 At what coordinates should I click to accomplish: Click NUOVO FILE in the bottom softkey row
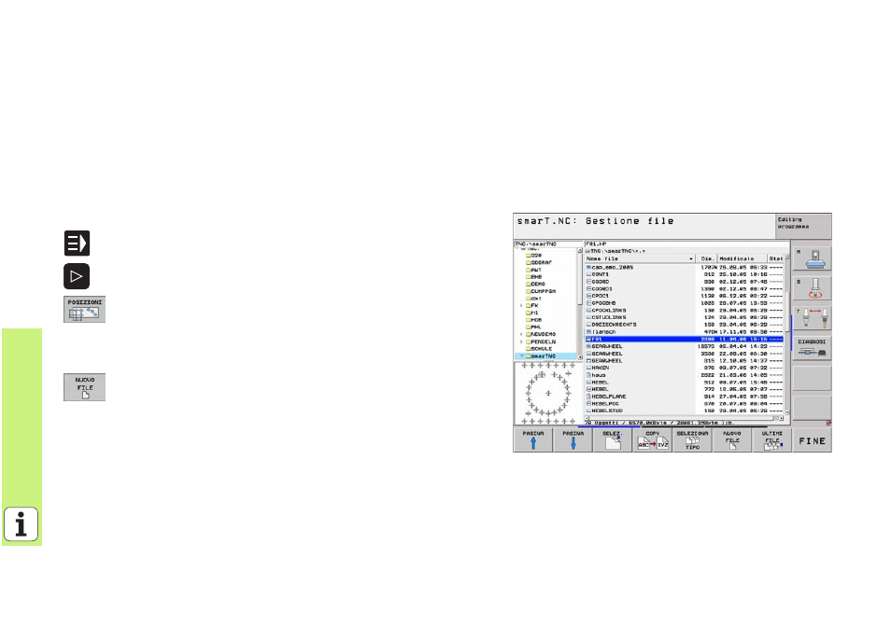[x=732, y=441]
